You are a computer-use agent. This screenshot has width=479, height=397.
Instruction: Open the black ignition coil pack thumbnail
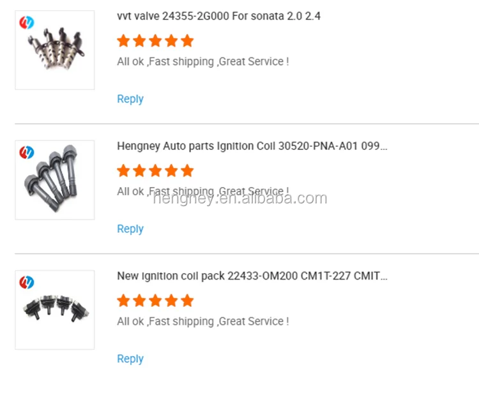(x=55, y=310)
